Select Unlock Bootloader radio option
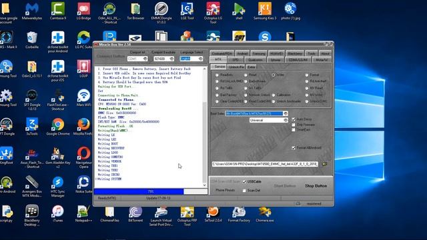427x240 pixels. 274,101
